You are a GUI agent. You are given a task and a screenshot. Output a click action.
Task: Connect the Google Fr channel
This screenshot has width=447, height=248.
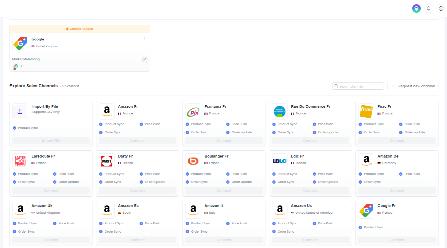point(397,240)
